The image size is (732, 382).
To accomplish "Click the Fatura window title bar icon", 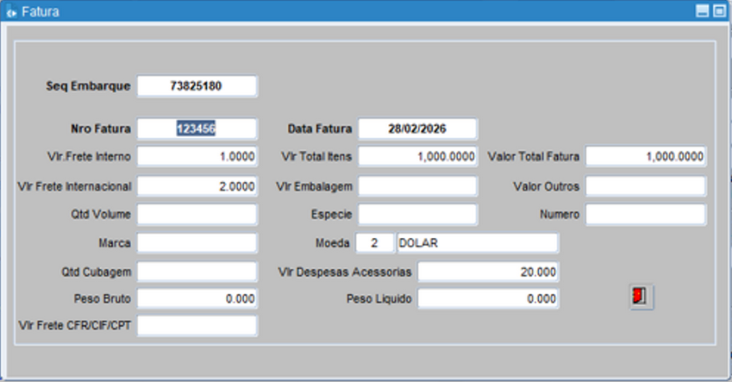I will coord(11,11).
